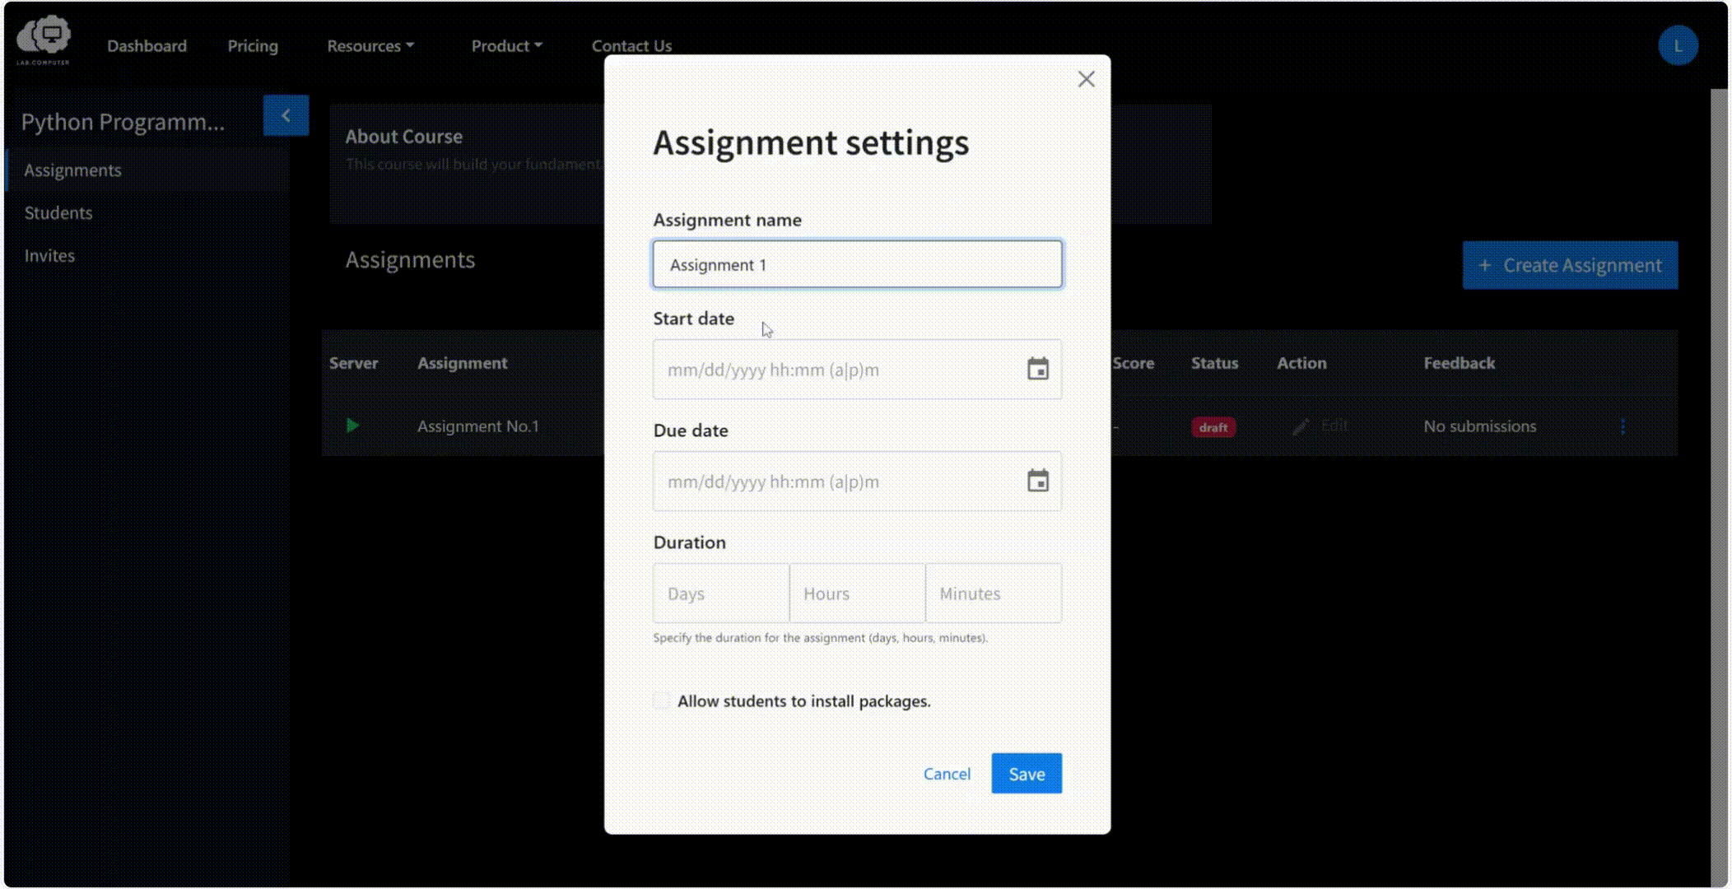Open the Assignment No.1 options menu
1732x889 pixels.
1623,426
